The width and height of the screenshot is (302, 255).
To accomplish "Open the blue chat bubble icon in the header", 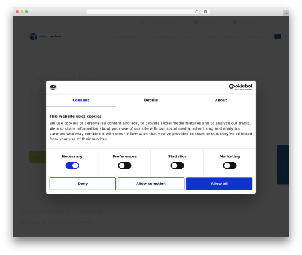I will 278,37.
